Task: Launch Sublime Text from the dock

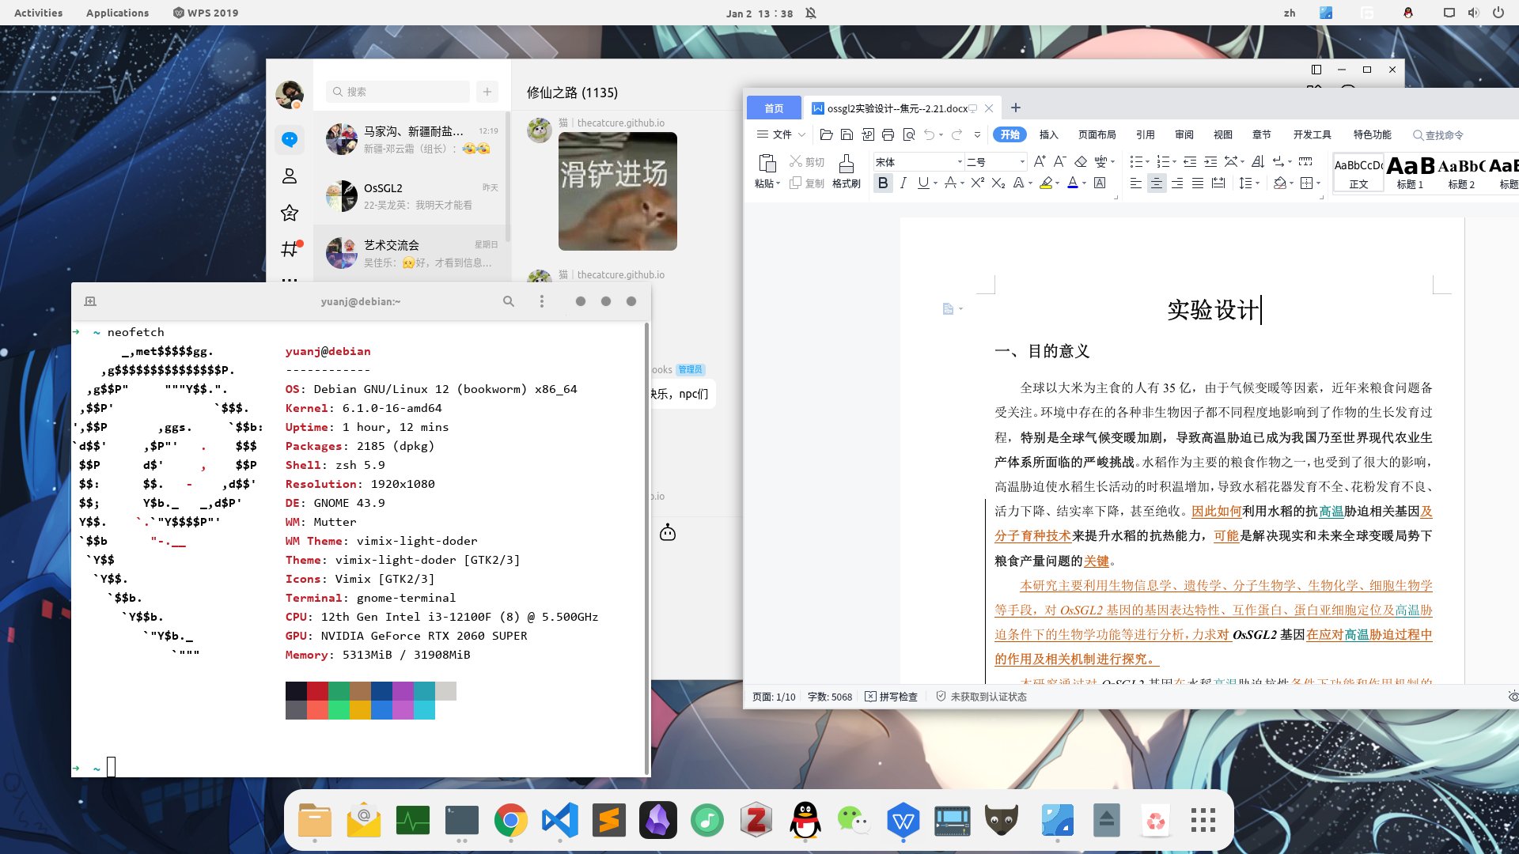Action: [x=609, y=821]
